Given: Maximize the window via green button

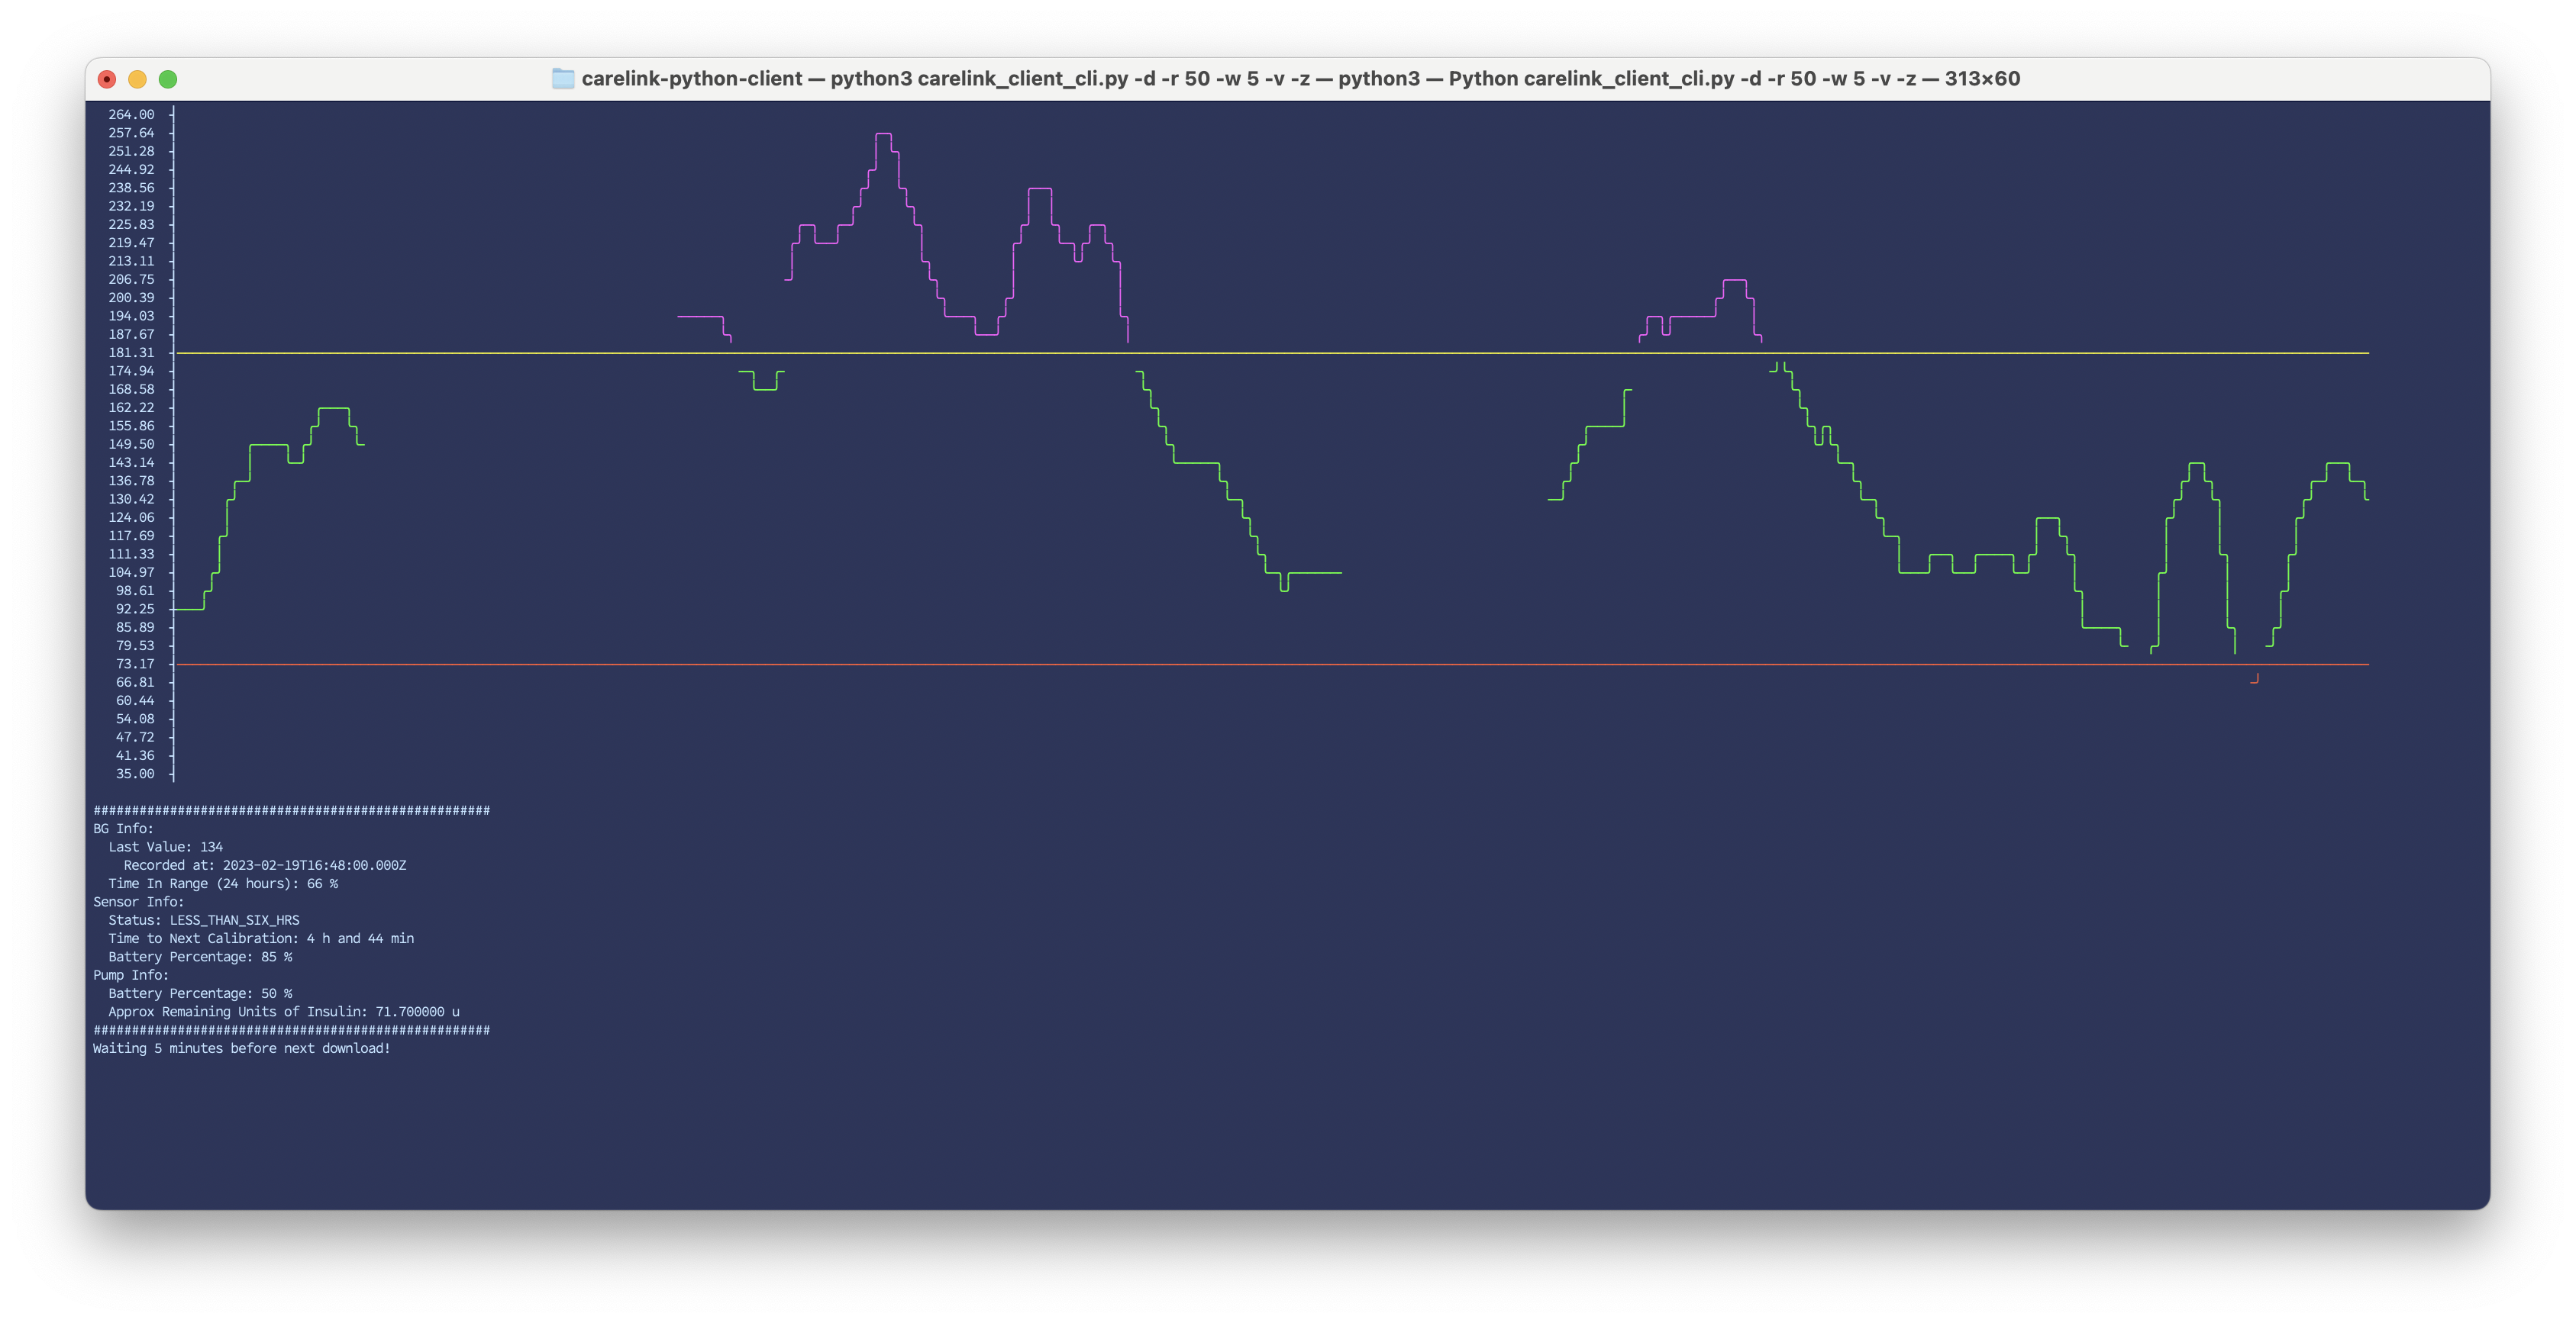Looking at the screenshot, I should (x=168, y=79).
